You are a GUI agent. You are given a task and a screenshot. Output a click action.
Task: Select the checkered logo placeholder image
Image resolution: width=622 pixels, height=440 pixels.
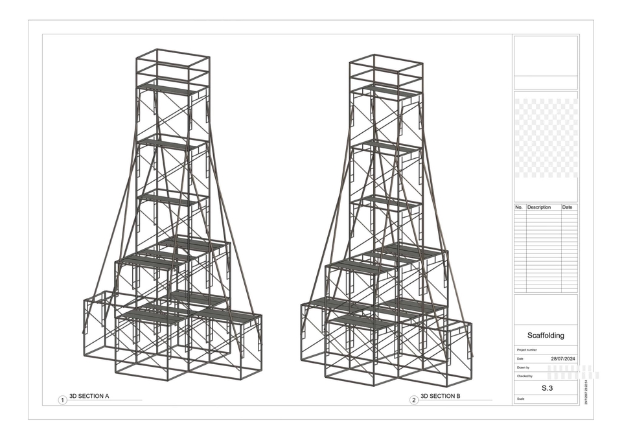546,138
